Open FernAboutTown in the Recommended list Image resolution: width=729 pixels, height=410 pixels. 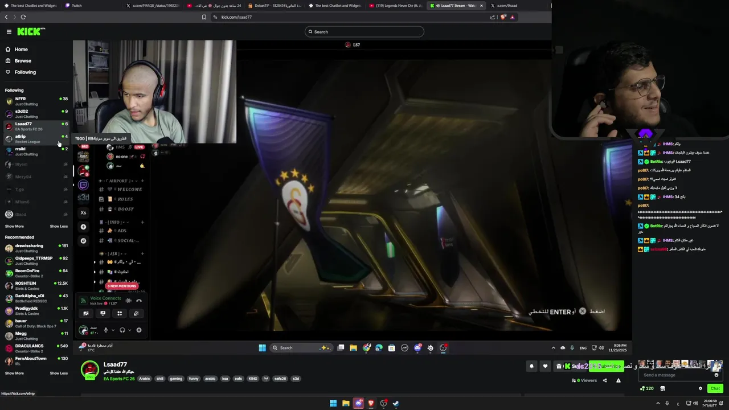pyautogui.click(x=36, y=361)
